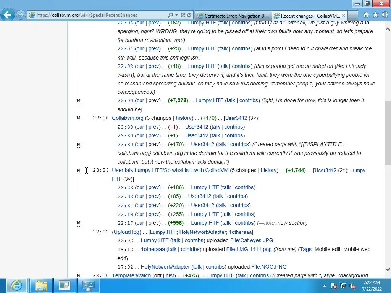
Task: Open the 22:00 revision timestamp with +7,276
Action: tap(125, 100)
